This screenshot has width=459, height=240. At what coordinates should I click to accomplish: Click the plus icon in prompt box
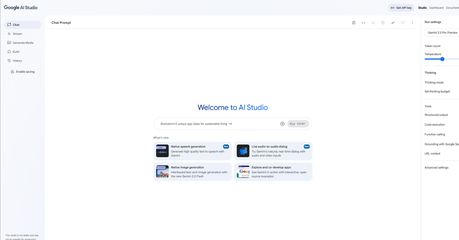[282, 124]
